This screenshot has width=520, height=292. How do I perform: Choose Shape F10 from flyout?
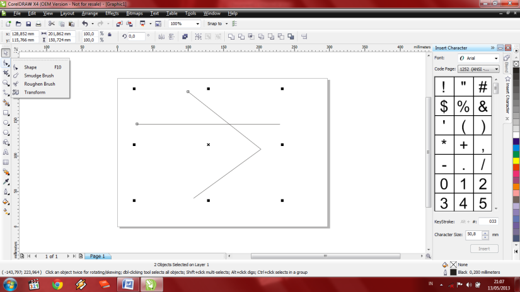pos(40,67)
